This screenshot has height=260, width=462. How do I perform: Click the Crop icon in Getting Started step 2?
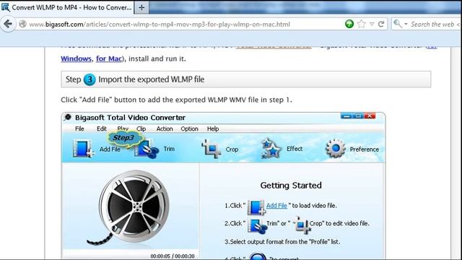click(301, 225)
